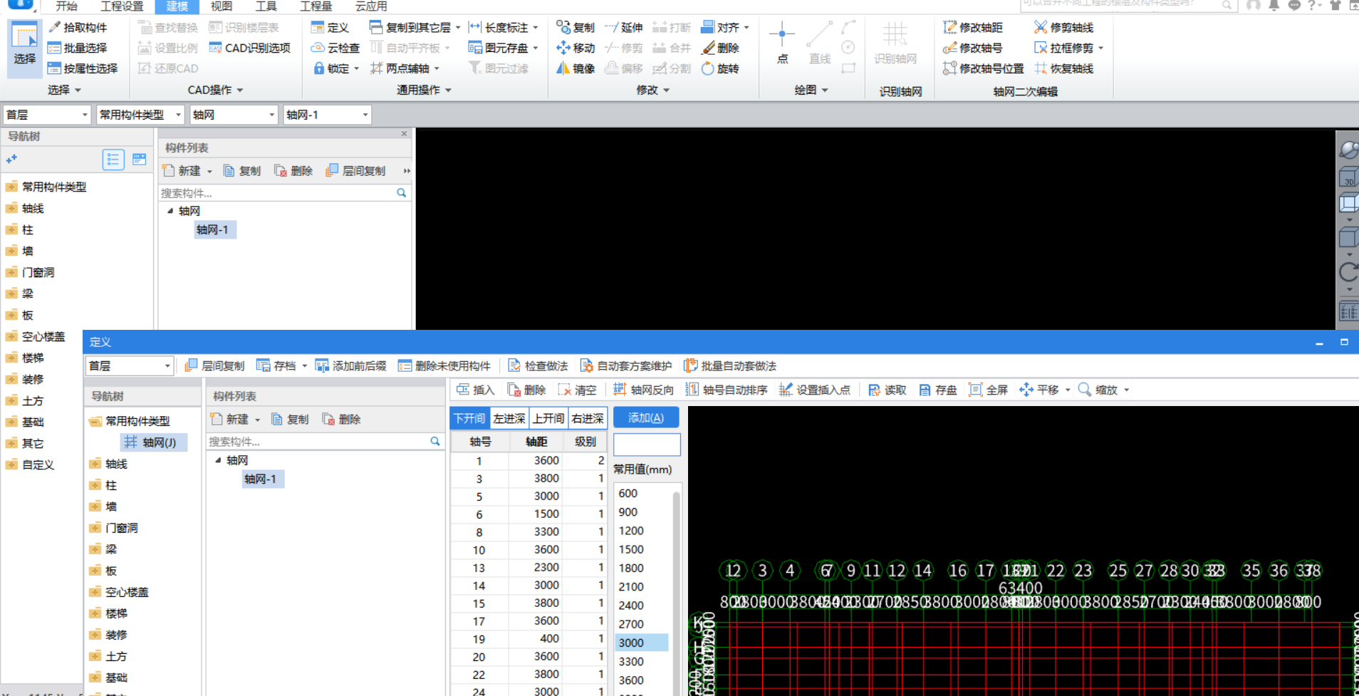Expand the 新建 dropdown in main 构件列表

tap(209, 171)
